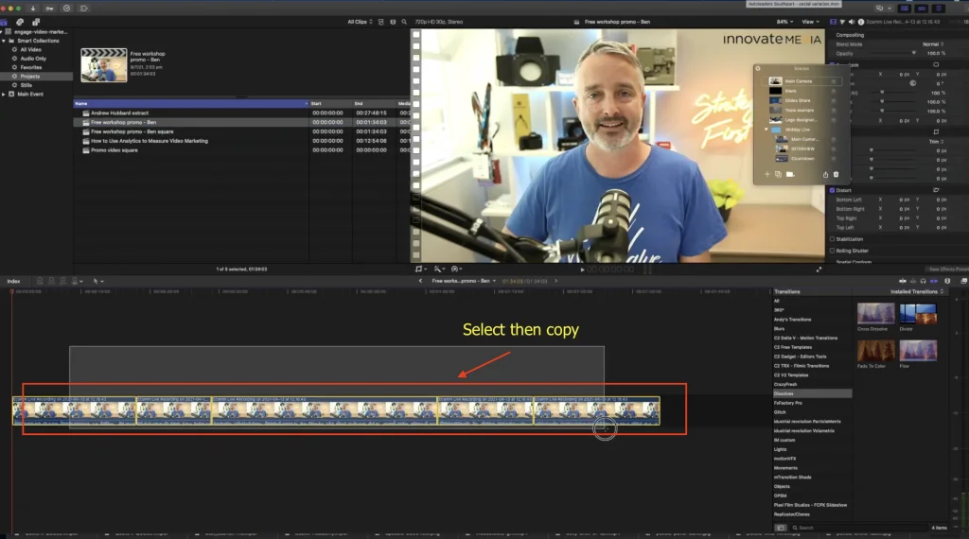Collapse the Smart Collections folder
The width and height of the screenshot is (969, 539).
coord(4,41)
